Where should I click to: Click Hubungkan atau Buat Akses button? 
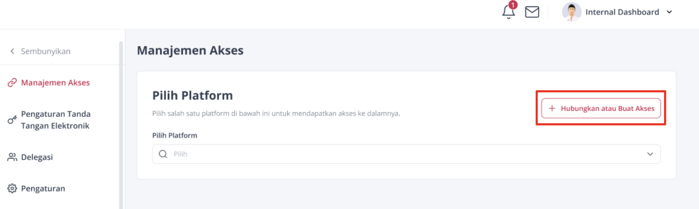(601, 108)
